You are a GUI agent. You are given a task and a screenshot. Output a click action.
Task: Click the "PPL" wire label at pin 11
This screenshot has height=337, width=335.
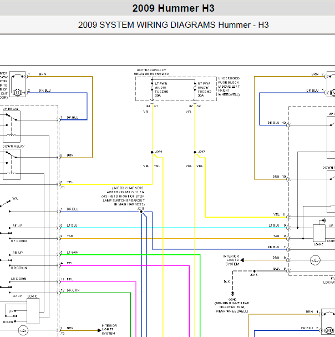coord(70,279)
